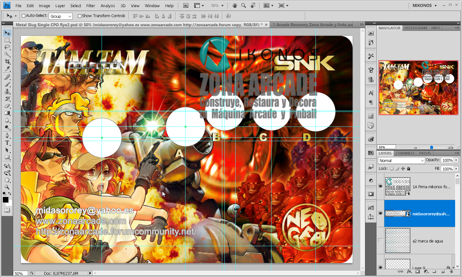Choose the Eraser tool
This screenshot has width=462, height=277.
coord(7,106)
